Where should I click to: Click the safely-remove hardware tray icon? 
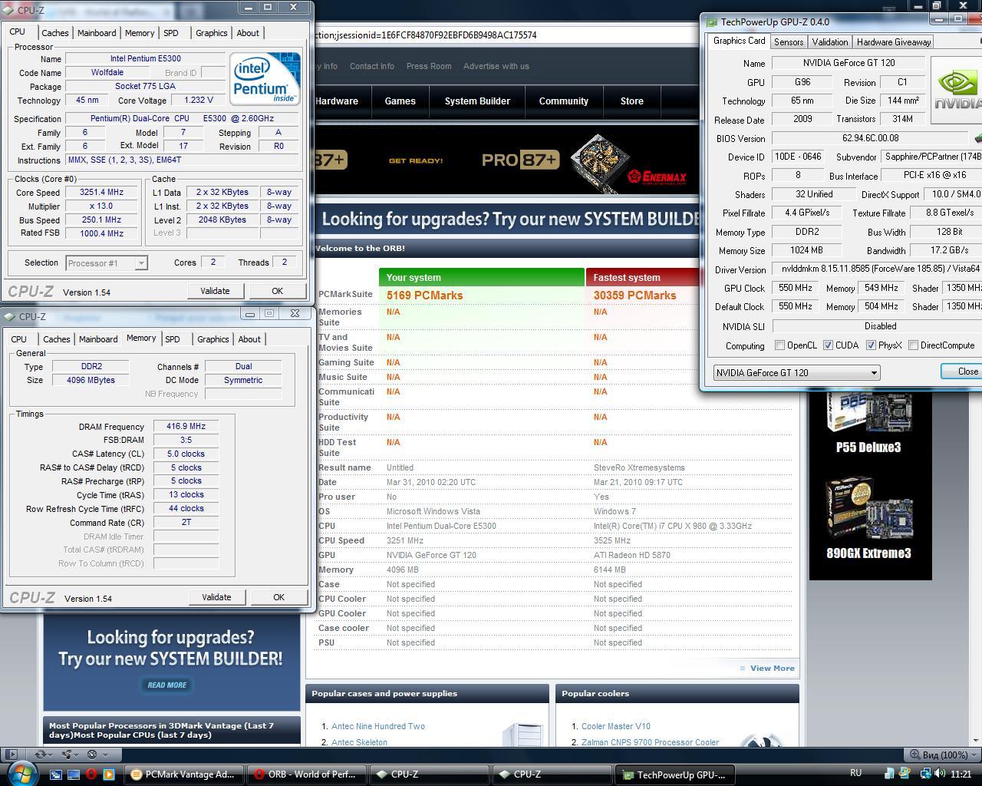pos(889,774)
